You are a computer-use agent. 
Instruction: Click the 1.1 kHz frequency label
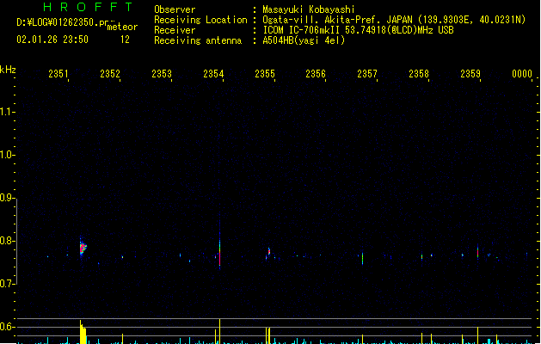coord(7,112)
